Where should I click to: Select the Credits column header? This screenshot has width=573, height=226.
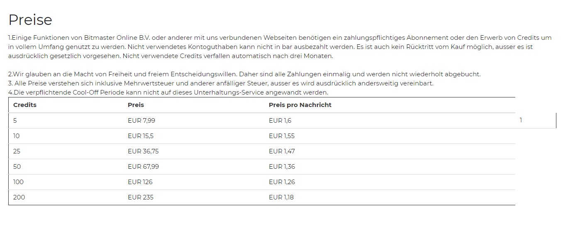[x=25, y=105]
